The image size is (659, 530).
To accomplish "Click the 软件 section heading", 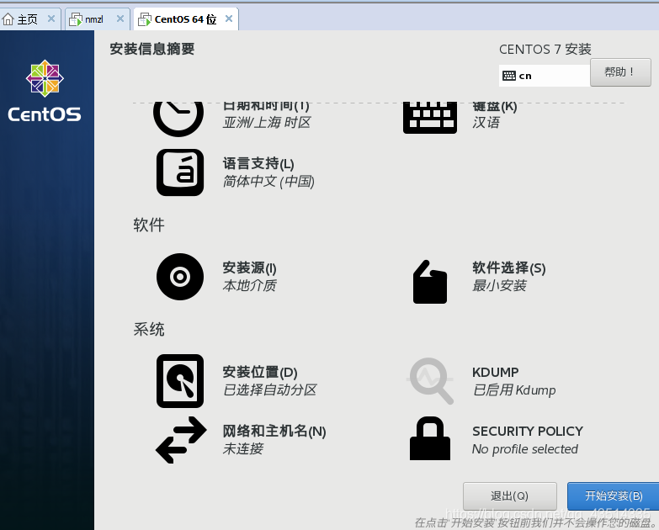I will point(149,225).
